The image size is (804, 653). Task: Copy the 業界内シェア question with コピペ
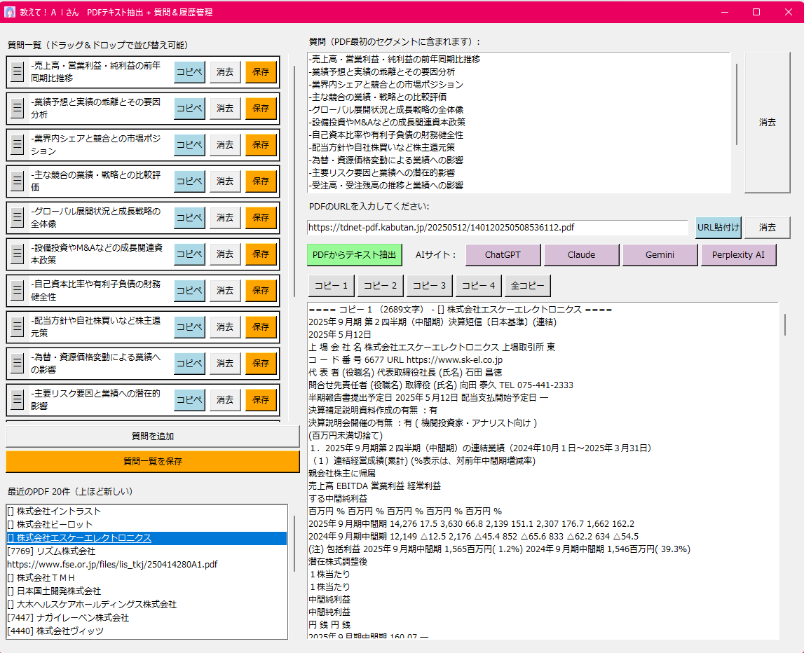189,145
